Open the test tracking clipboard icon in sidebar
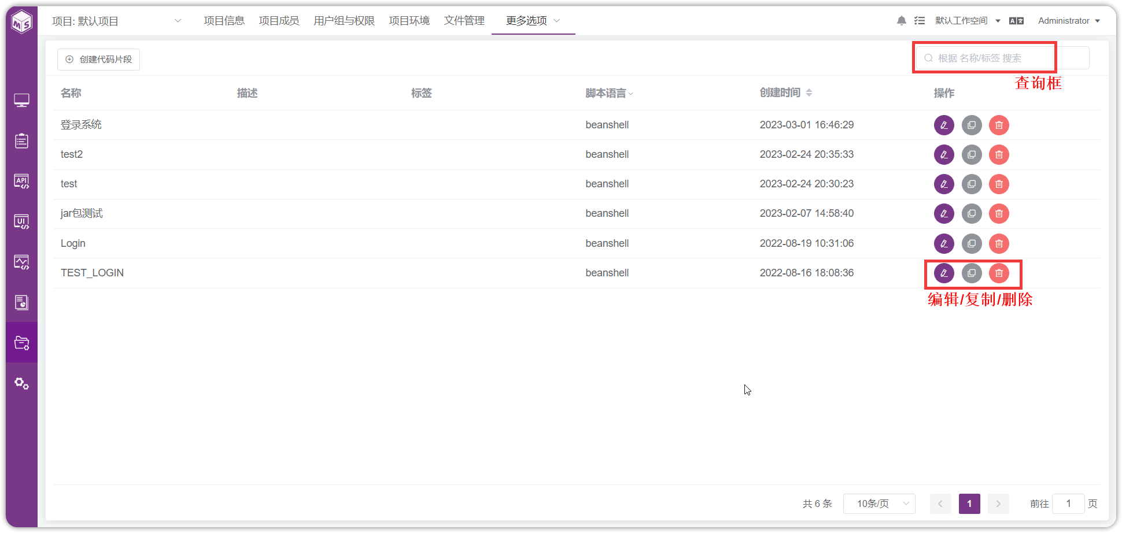Viewport: 1122px width, 533px height. click(21, 141)
